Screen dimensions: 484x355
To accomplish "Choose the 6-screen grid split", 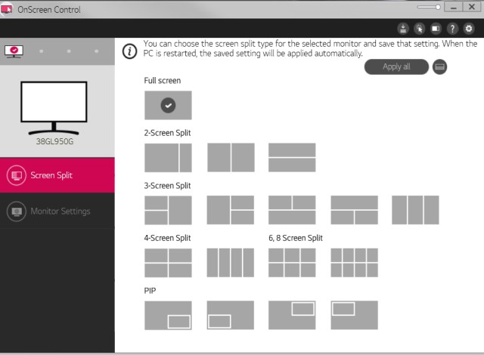I will click(x=292, y=263).
